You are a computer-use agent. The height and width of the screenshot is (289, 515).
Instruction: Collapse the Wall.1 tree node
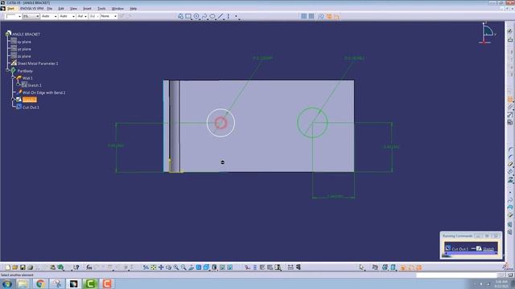(13, 78)
